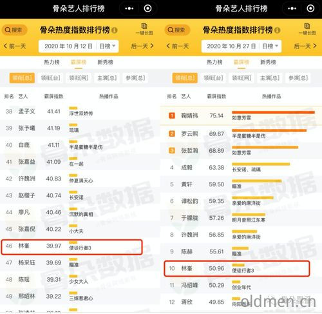Click artist name 廖凡 at rank 44
This screenshot has width=322, height=314.
click(24, 212)
